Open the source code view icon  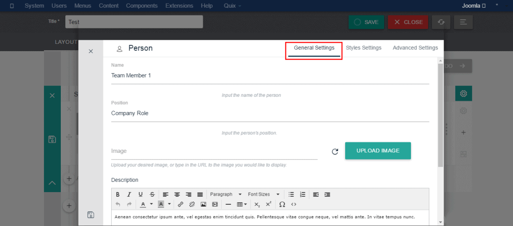click(293, 204)
